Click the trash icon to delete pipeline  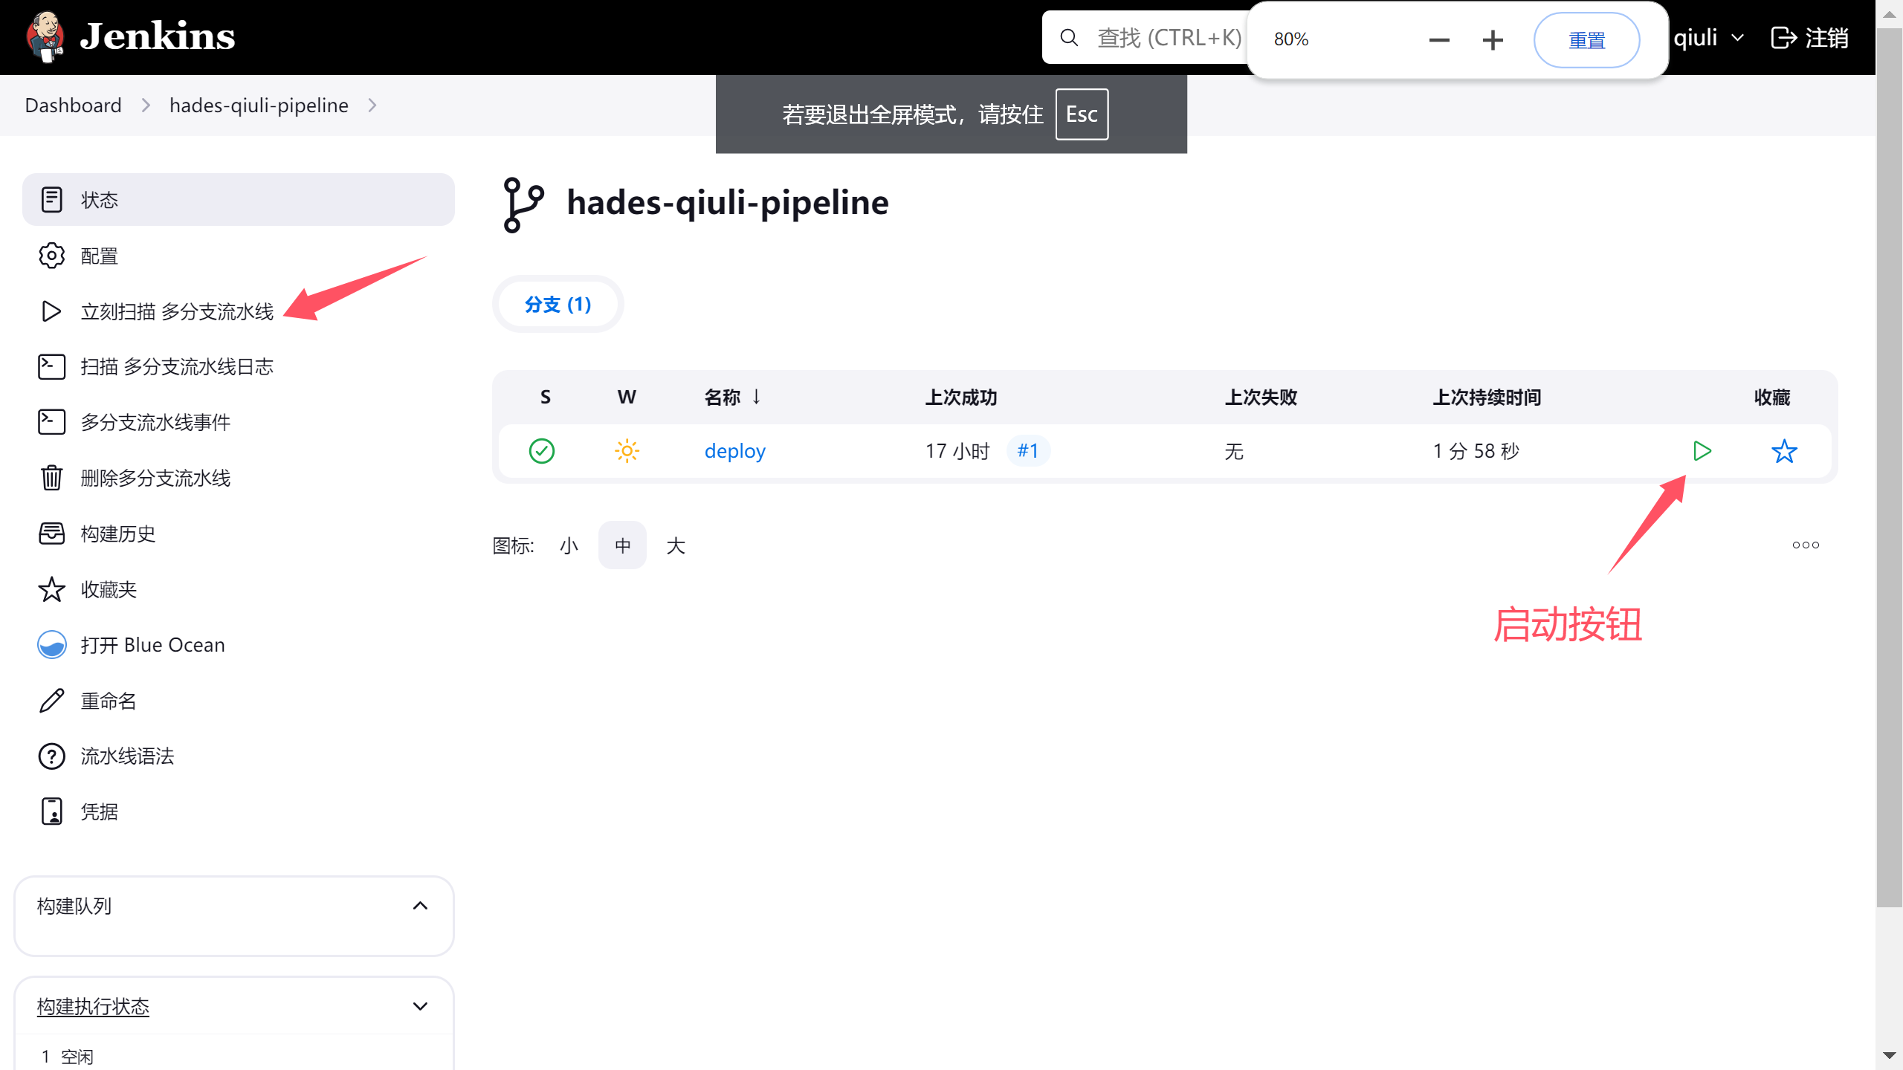click(x=51, y=478)
